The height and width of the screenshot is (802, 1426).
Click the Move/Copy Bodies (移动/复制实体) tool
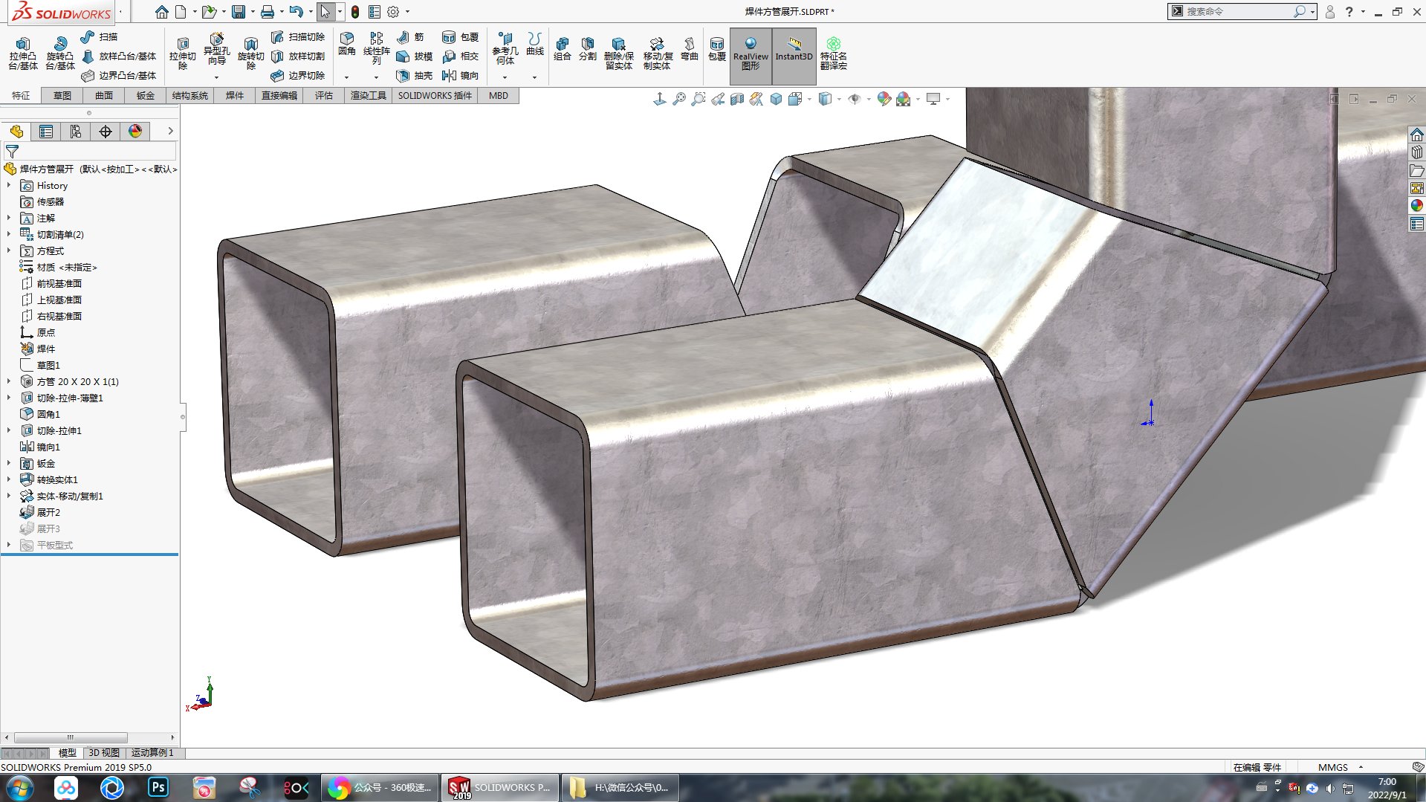pyautogui.click(x=658, y=54)
